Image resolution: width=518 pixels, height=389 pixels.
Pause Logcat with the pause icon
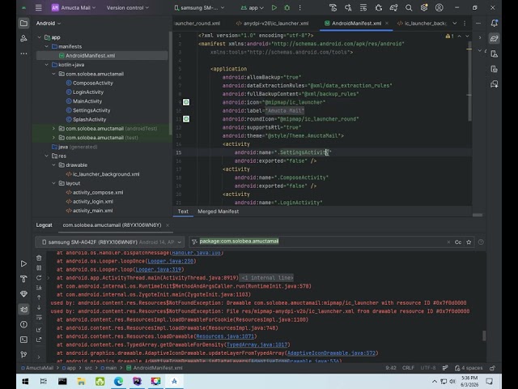click(x=39, y=268)
